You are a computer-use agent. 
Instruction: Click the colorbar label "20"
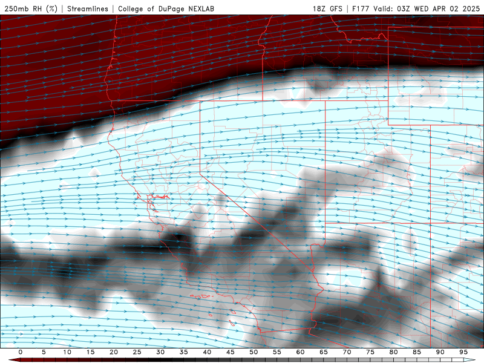tap(114, 352)
